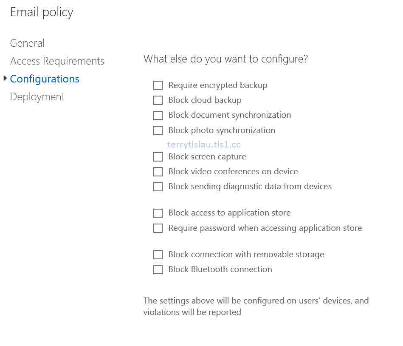The height and width of the screenshot is (346, 403).
Task: Click the configuration question heading
Action: (225, 59)
